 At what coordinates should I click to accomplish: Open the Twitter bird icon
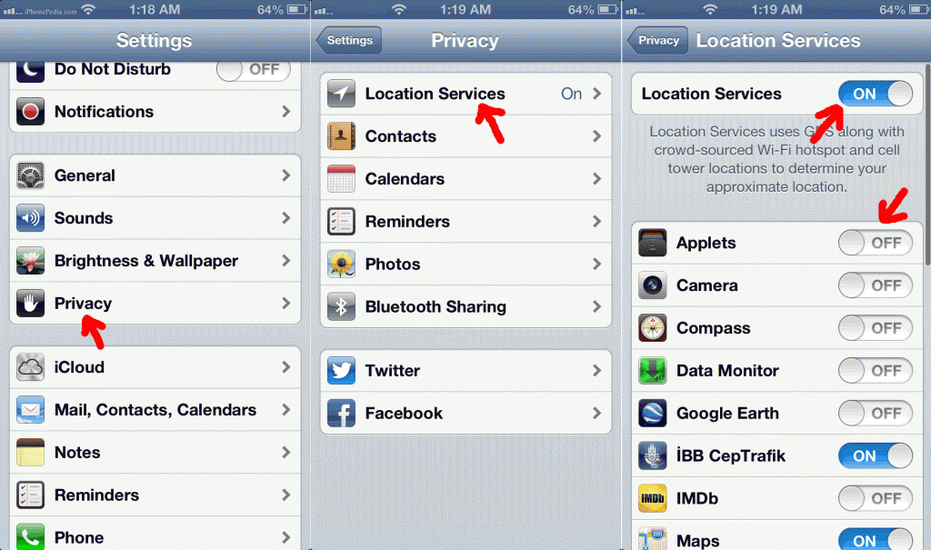tap(342, 371)
